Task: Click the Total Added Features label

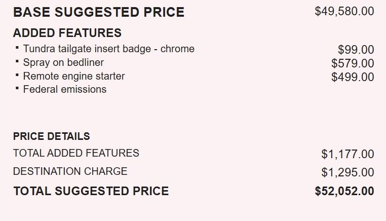Action: (76, 153)
